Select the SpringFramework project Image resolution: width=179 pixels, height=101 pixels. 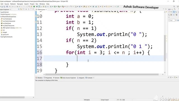point(6,37)
